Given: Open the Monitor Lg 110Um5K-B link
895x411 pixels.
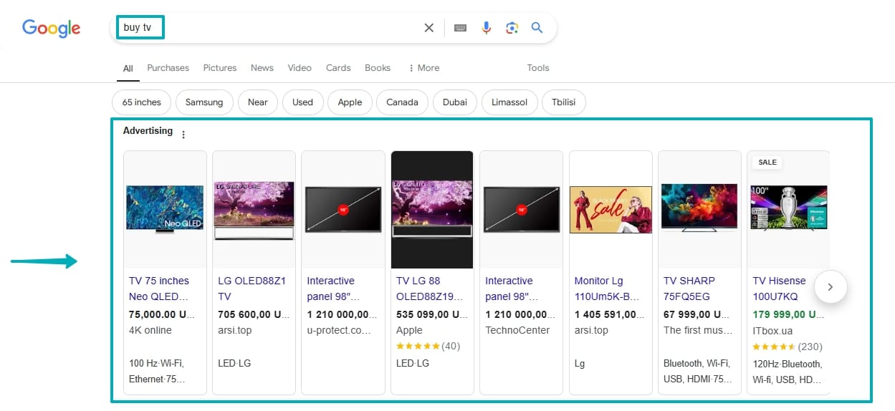Looking at the screenshot, I should tap(606, 289).
